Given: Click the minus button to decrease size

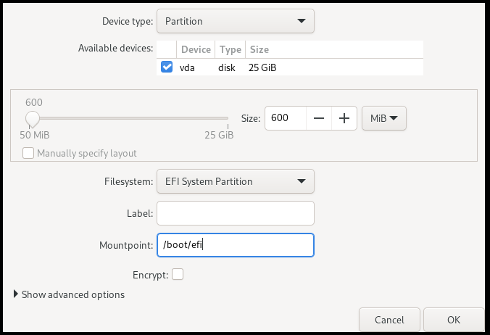Looking at the screenshot, I should coord(319,118).
